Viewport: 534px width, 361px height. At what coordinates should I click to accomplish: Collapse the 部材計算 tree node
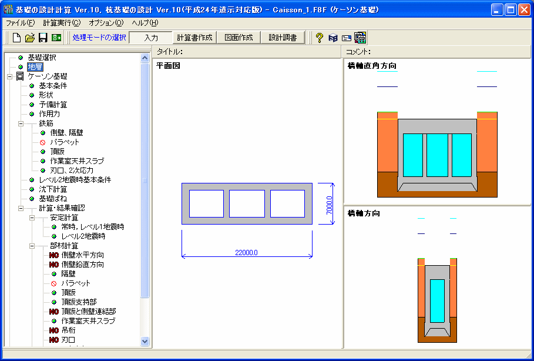(32, 246)
